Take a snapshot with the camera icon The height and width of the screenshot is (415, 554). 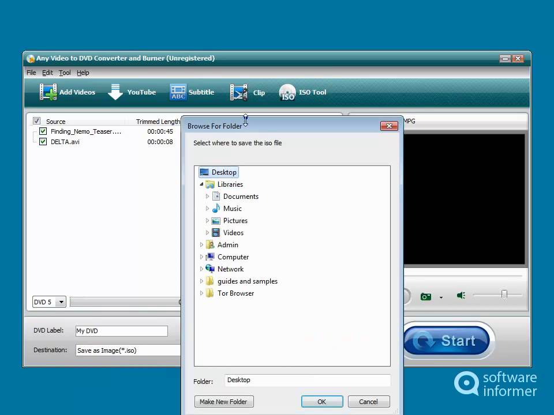coord(426,296)
